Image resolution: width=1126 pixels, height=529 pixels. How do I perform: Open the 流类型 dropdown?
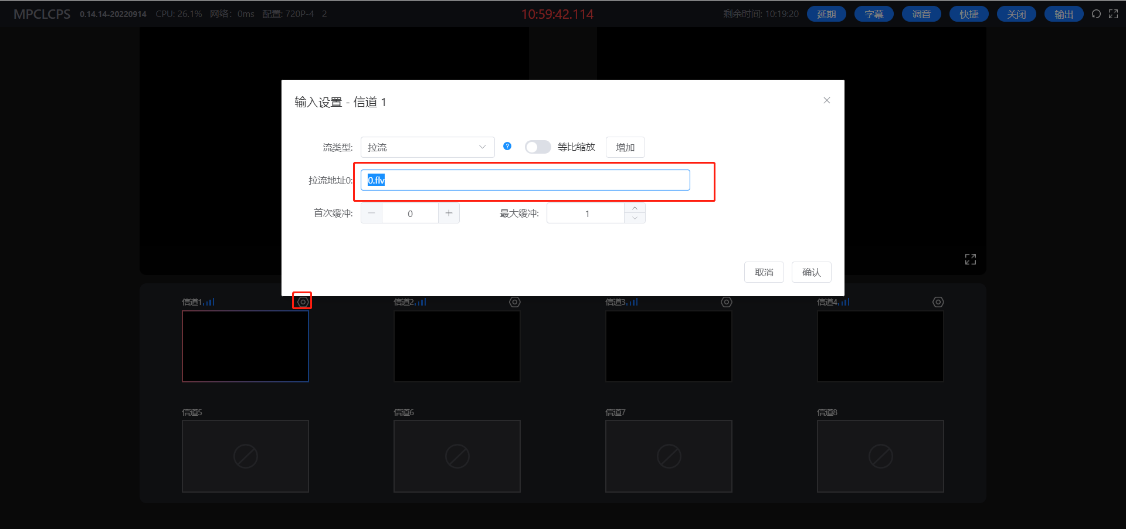tap(427, 147)
